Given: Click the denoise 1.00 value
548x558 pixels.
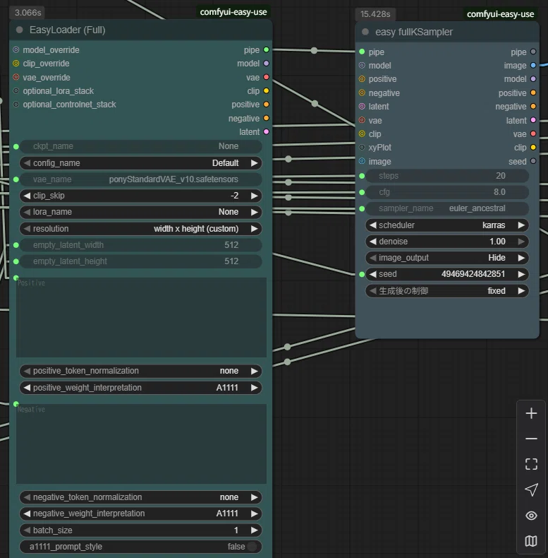Looking at the screenshot, I should (x=497, y=242).
